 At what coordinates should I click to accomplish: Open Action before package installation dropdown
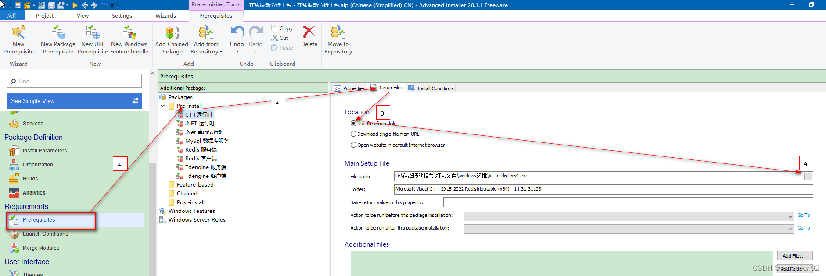coord(629,216)
